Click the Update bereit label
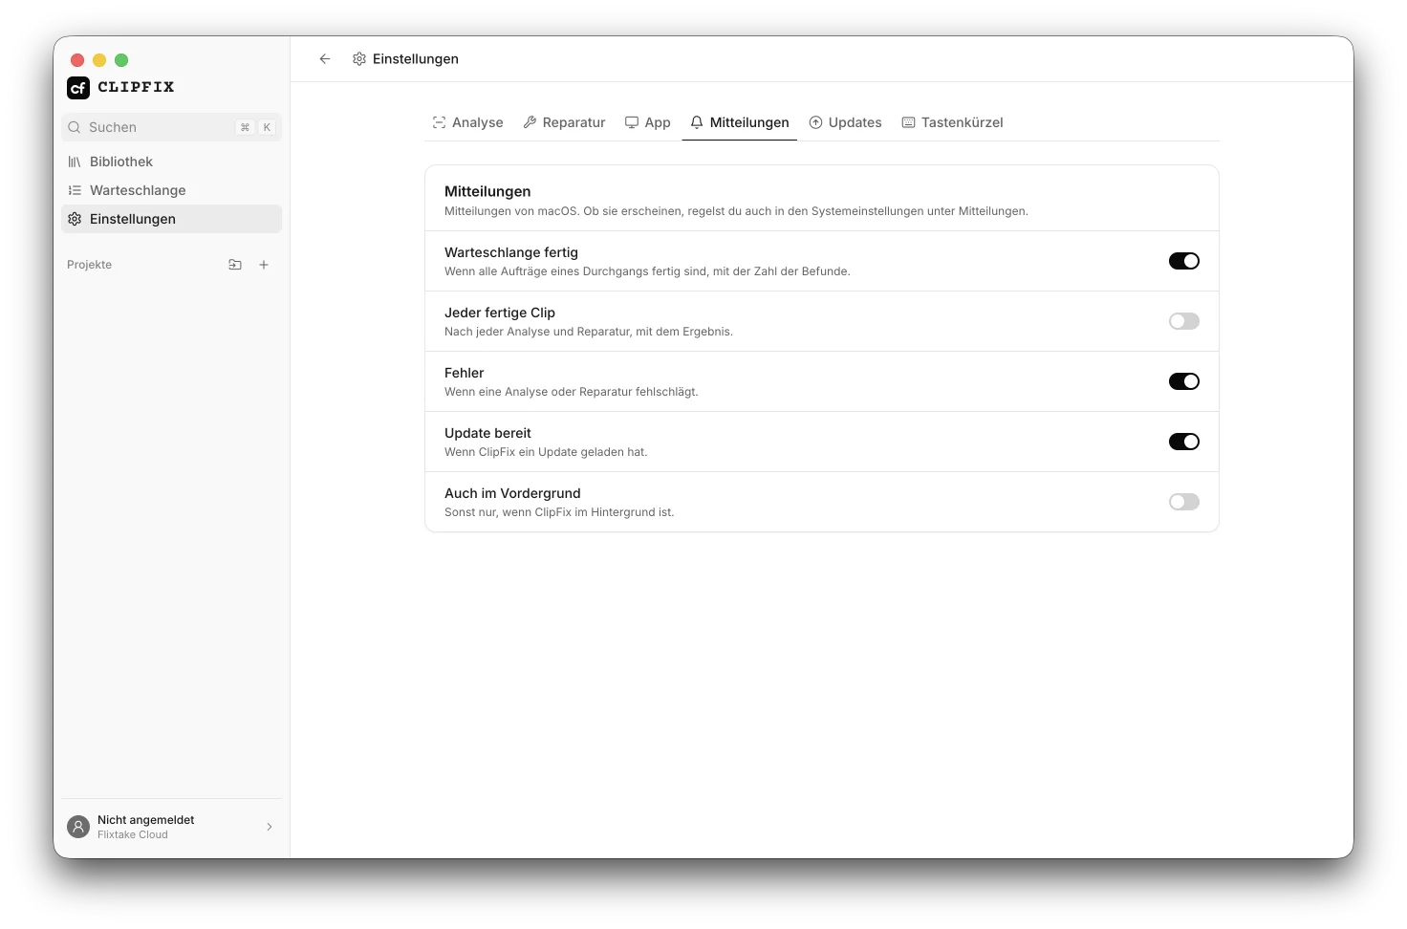The height and width of the screenshot is (929, 1407). [x=487, y=433]
